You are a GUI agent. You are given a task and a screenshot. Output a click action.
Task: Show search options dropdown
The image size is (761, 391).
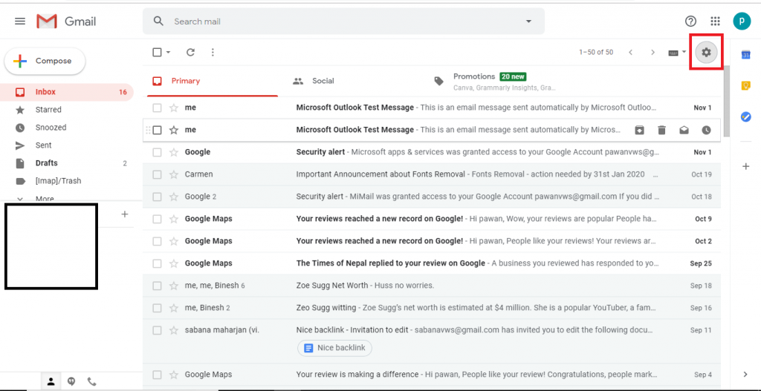tap(528, 22)
